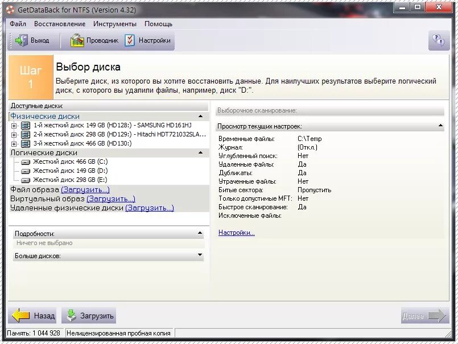
Task: Open the help question-mark icon at toolbar right
Action: 439,40
